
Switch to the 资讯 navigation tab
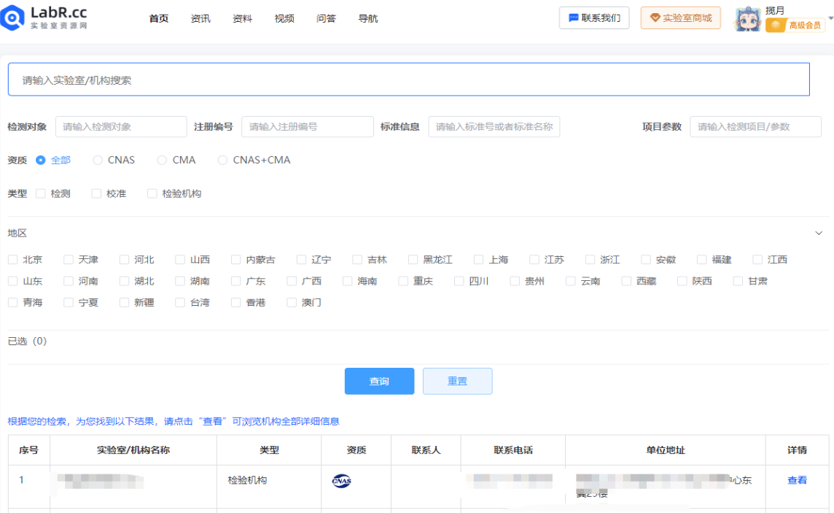click(200, 18)
